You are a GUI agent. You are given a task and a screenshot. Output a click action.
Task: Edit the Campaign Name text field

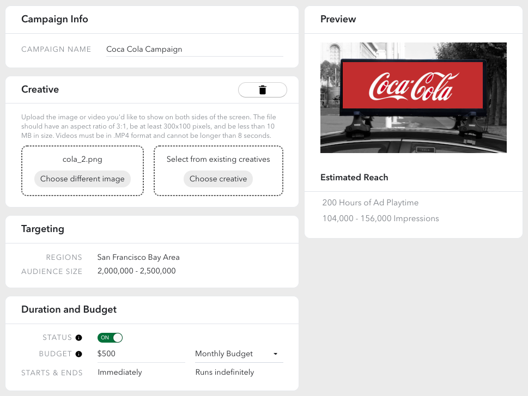(194, 49)
